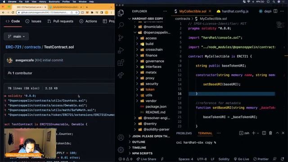This screenshot has height=162, width=288.
Task: Open the Accounts icon in VS Code
Action: 121,137
